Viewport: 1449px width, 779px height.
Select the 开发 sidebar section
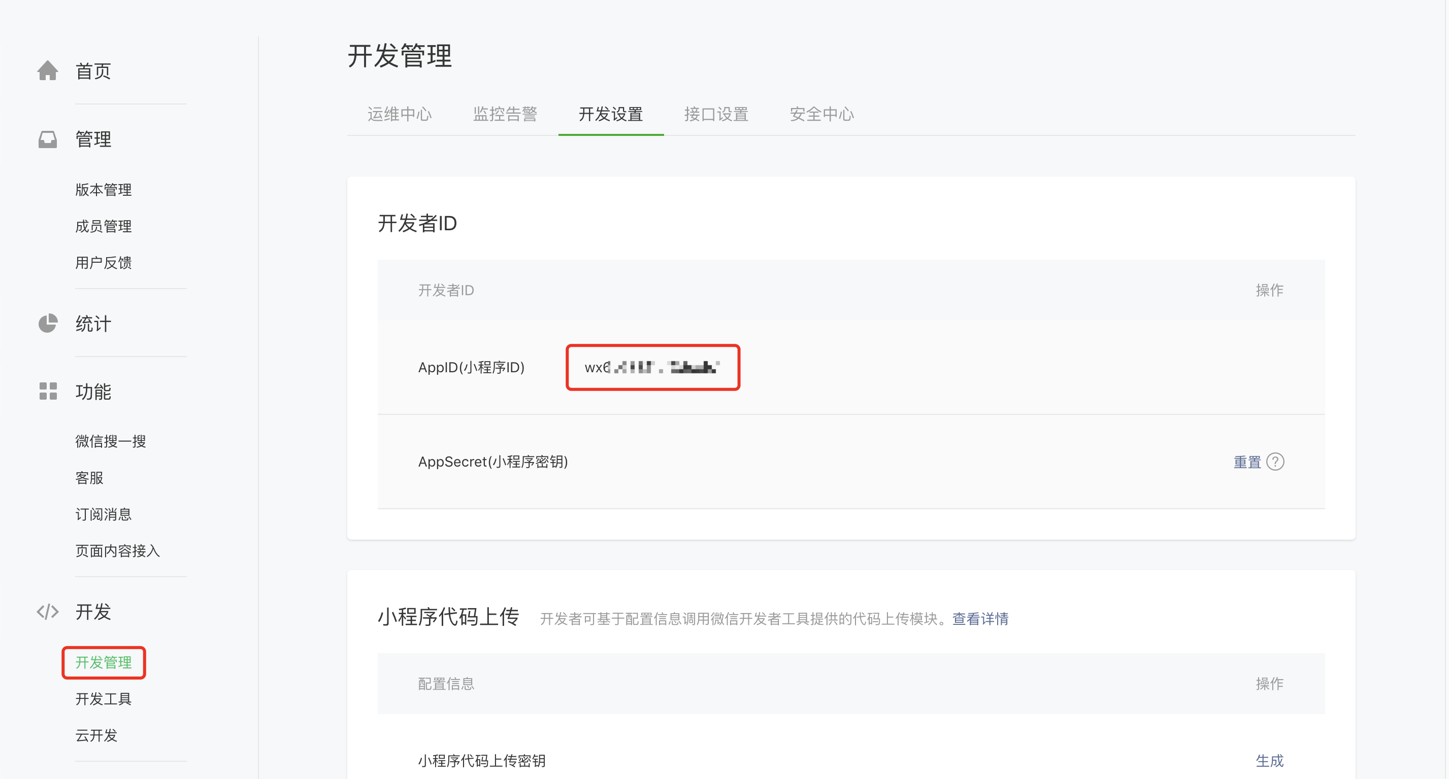pos(93,612)
